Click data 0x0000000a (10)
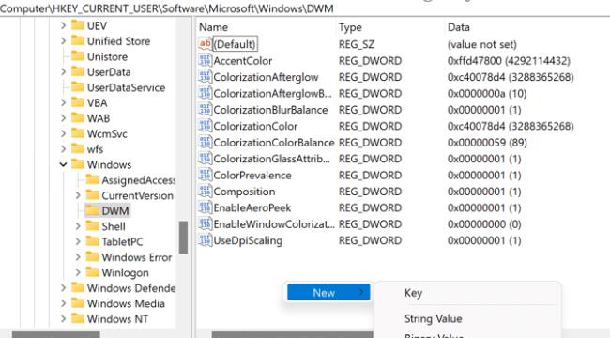This screenshot has height=338, width=610. pyautogui.click(x=487, y=94)
